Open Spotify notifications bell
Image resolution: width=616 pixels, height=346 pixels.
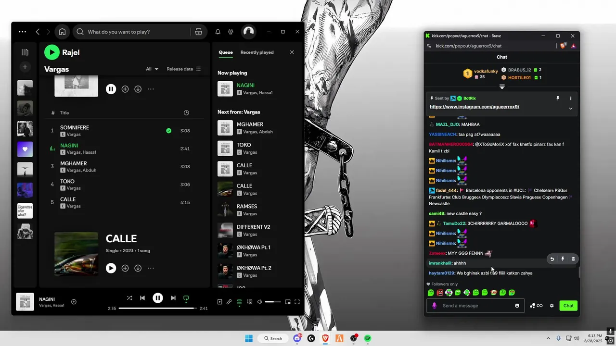pos(218,32)
